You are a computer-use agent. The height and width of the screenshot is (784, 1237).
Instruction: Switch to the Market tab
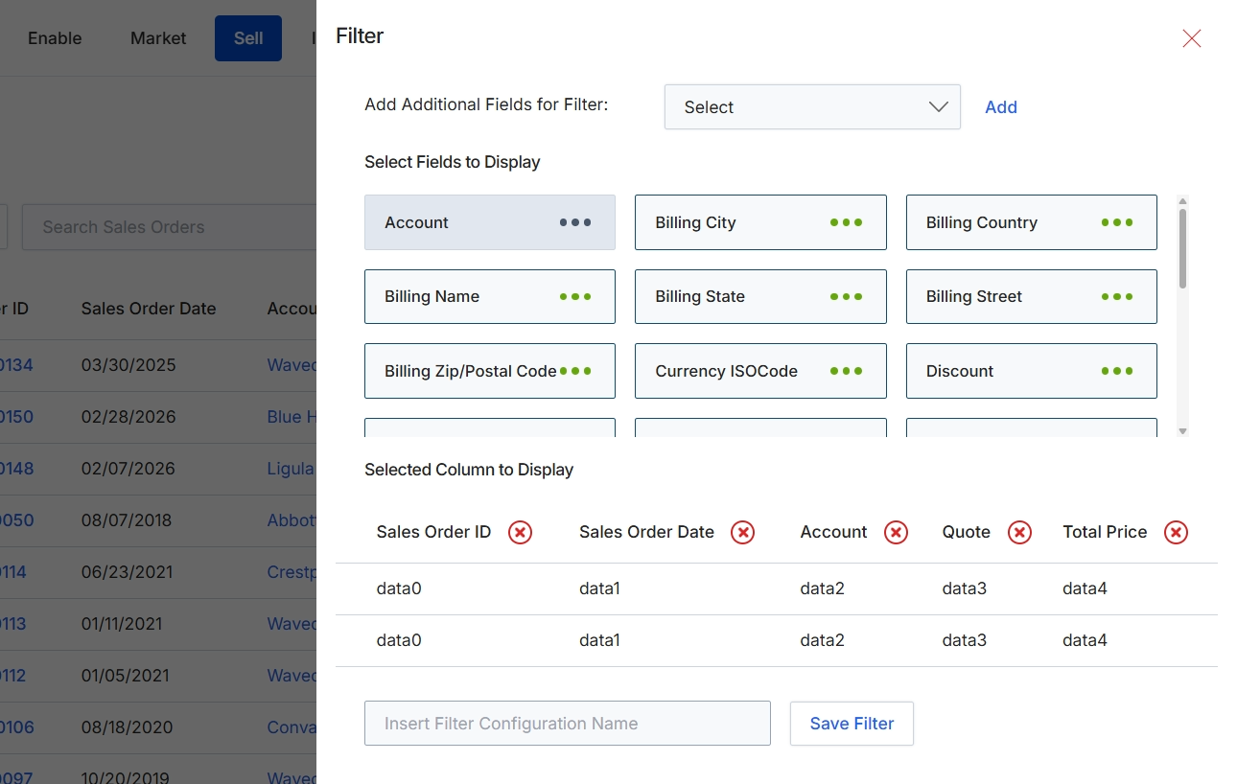tap(158, 38)
